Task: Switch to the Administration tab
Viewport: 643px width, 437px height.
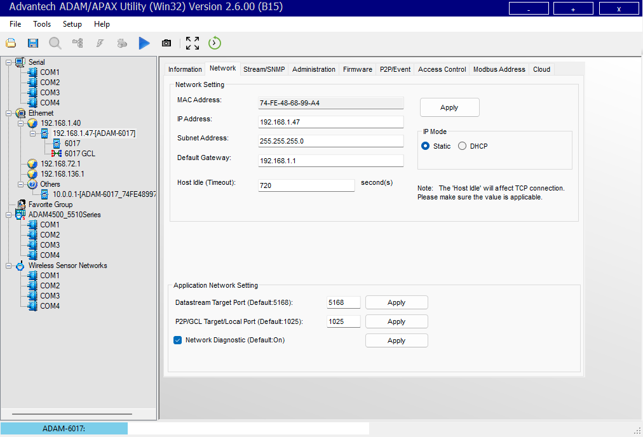Action: [314, 69]
